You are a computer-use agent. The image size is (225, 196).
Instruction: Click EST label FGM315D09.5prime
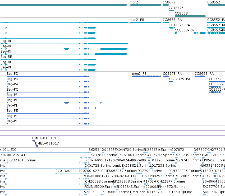(x=100, y=187)
